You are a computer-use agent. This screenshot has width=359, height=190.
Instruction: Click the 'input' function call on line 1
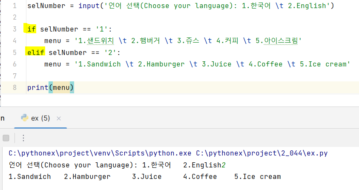pos(89,6)
